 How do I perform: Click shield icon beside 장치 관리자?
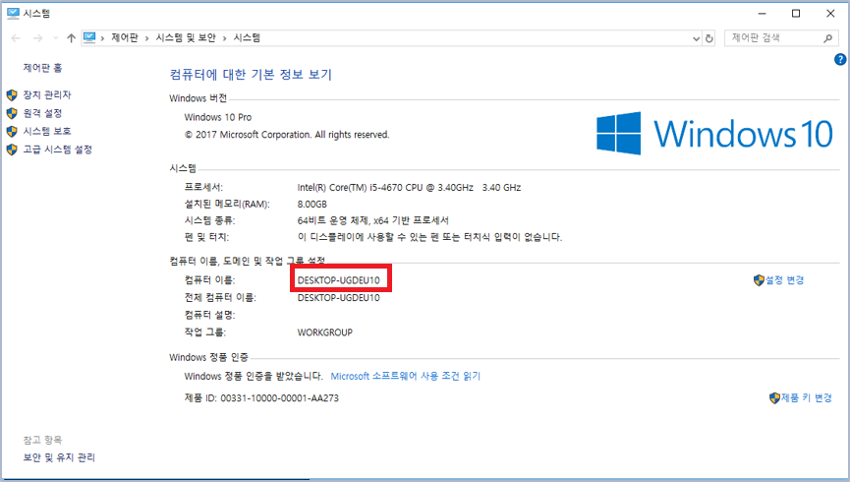pyautogui.click(x=12, y=95)
